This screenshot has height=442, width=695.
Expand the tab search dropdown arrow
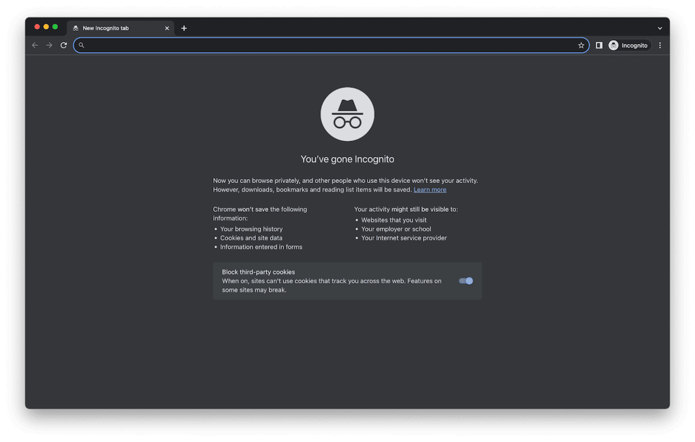pos(660,28)
